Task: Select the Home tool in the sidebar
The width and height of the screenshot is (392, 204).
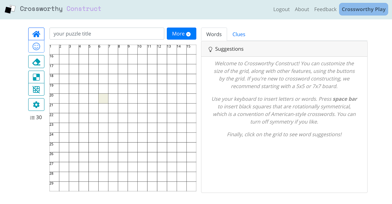Action: [x=36, y=34]
